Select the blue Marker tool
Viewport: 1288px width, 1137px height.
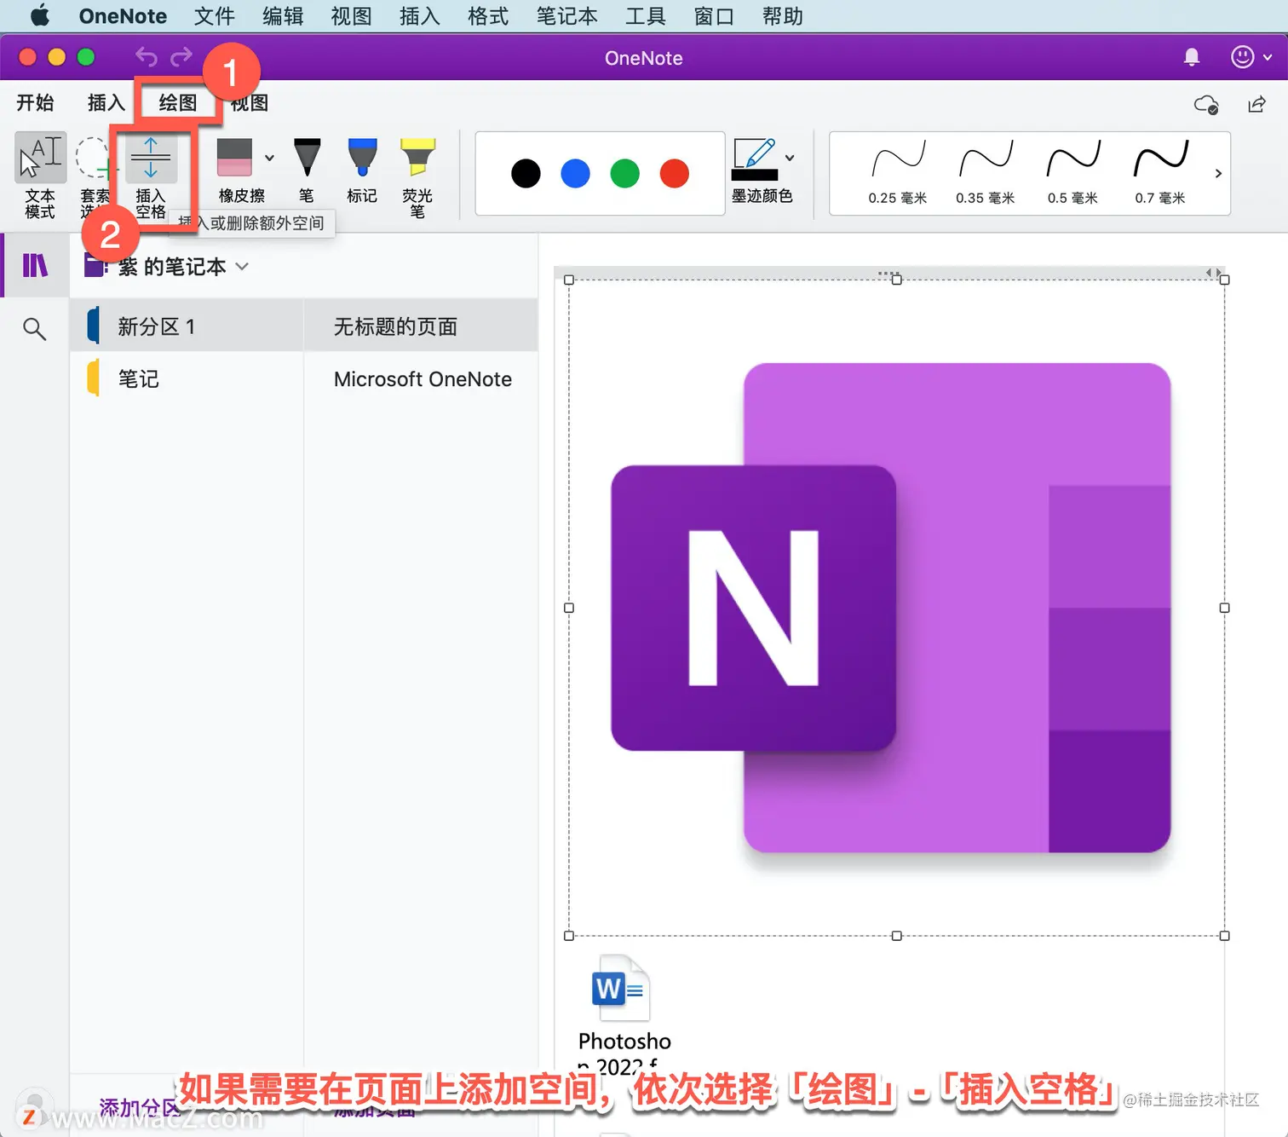click(x=362, y=170)
